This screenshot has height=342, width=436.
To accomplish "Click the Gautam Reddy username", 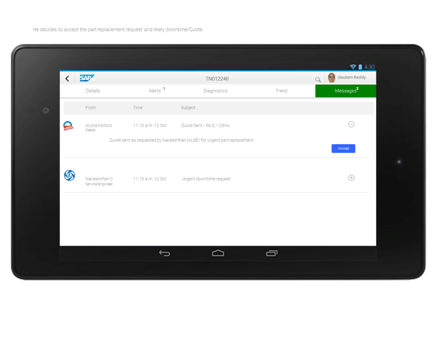I will tap(352, 78).
